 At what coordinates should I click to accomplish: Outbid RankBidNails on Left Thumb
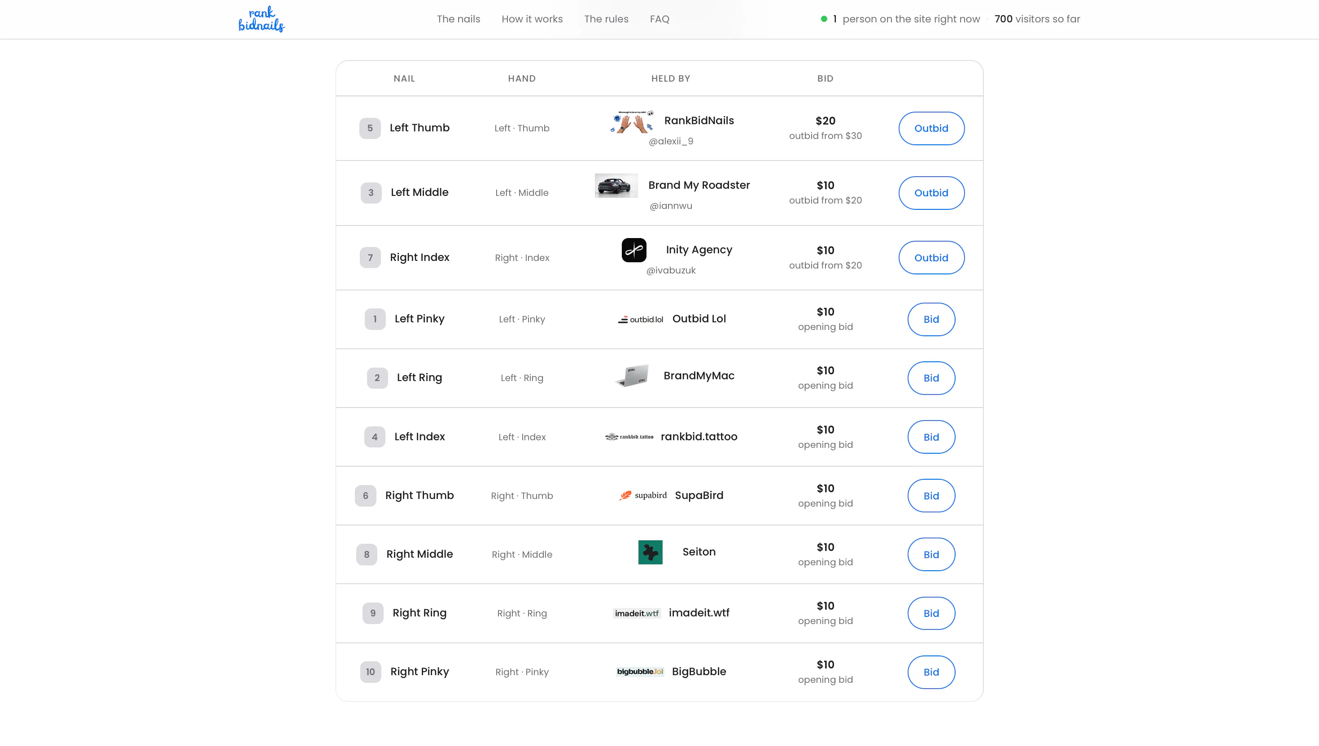pos(931,128)
